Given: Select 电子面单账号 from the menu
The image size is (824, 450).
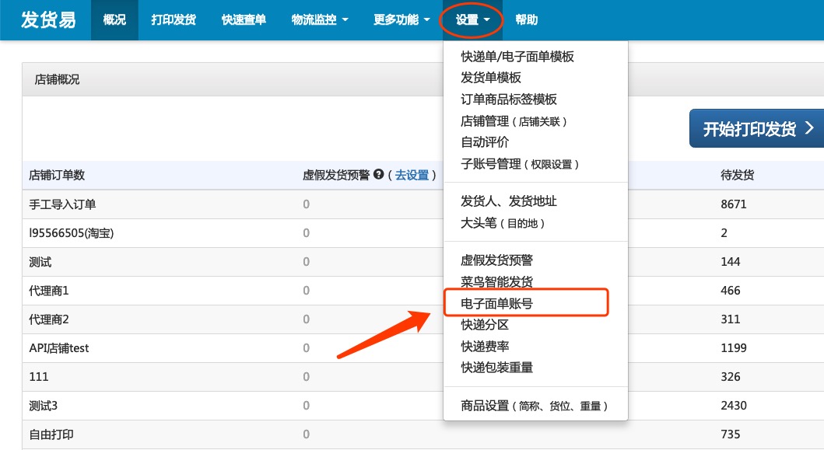Looking at the screenshot, I should (497, 304).
